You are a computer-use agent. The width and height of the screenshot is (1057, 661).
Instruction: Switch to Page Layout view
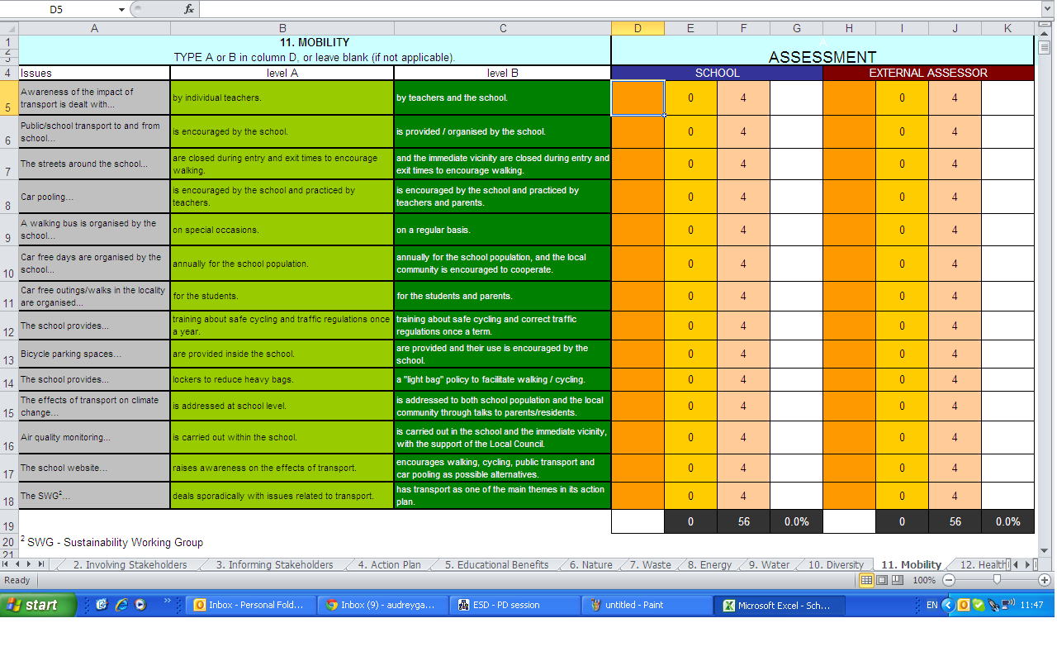pos(882,580)
